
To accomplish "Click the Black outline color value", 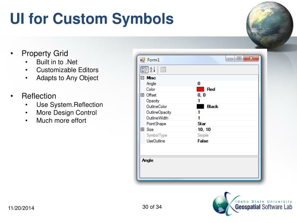I will point(213,107).
